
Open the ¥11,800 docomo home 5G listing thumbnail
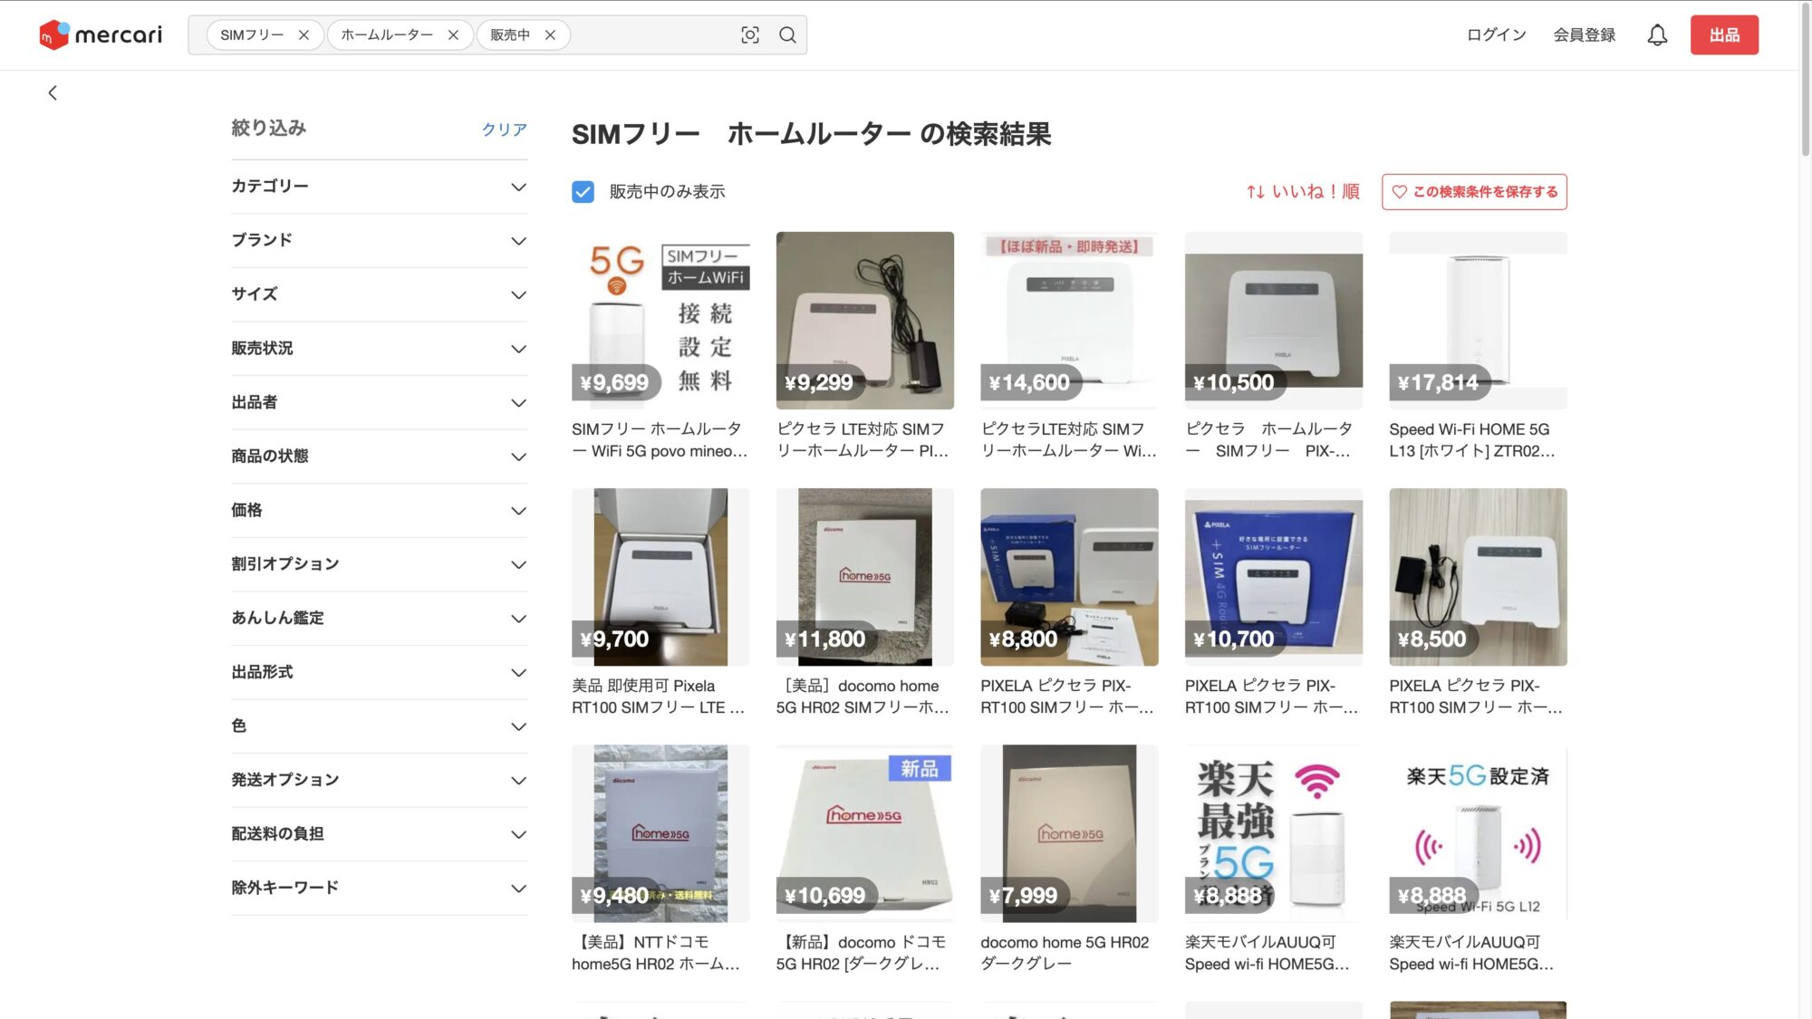coord(864,577)
